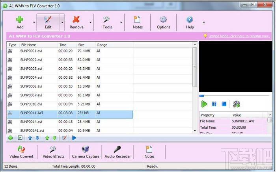Click the small green plus add icon
The image size is (276, 172).
[x=11, y=138]
